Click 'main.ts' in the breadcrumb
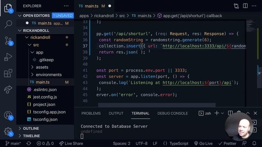This screenshot has height=147, width=262. (x=145, y=16)
